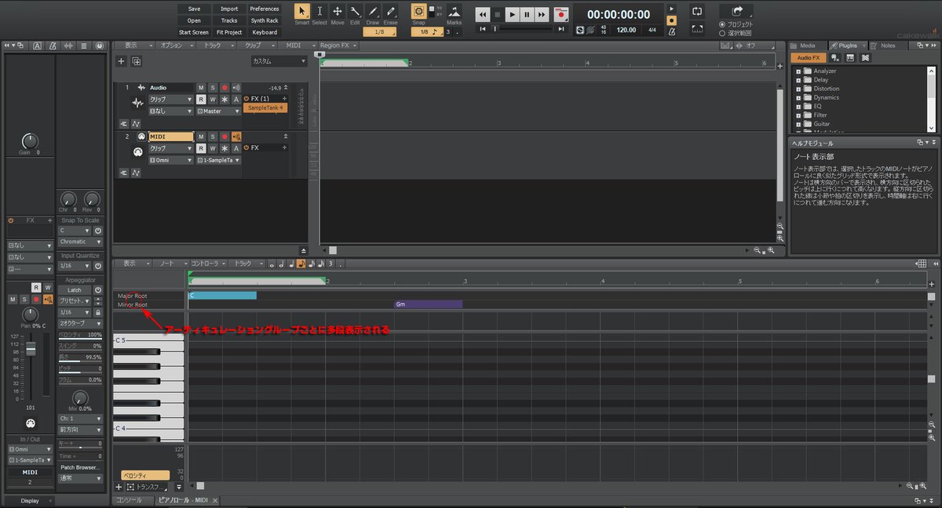The height and width of the screenshot is (508, 942).
Task: Click the tempo value 120.00
Action: pos(626,30)
